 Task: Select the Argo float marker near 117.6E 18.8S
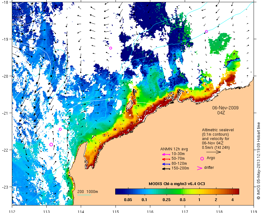(x=206, y=32)
